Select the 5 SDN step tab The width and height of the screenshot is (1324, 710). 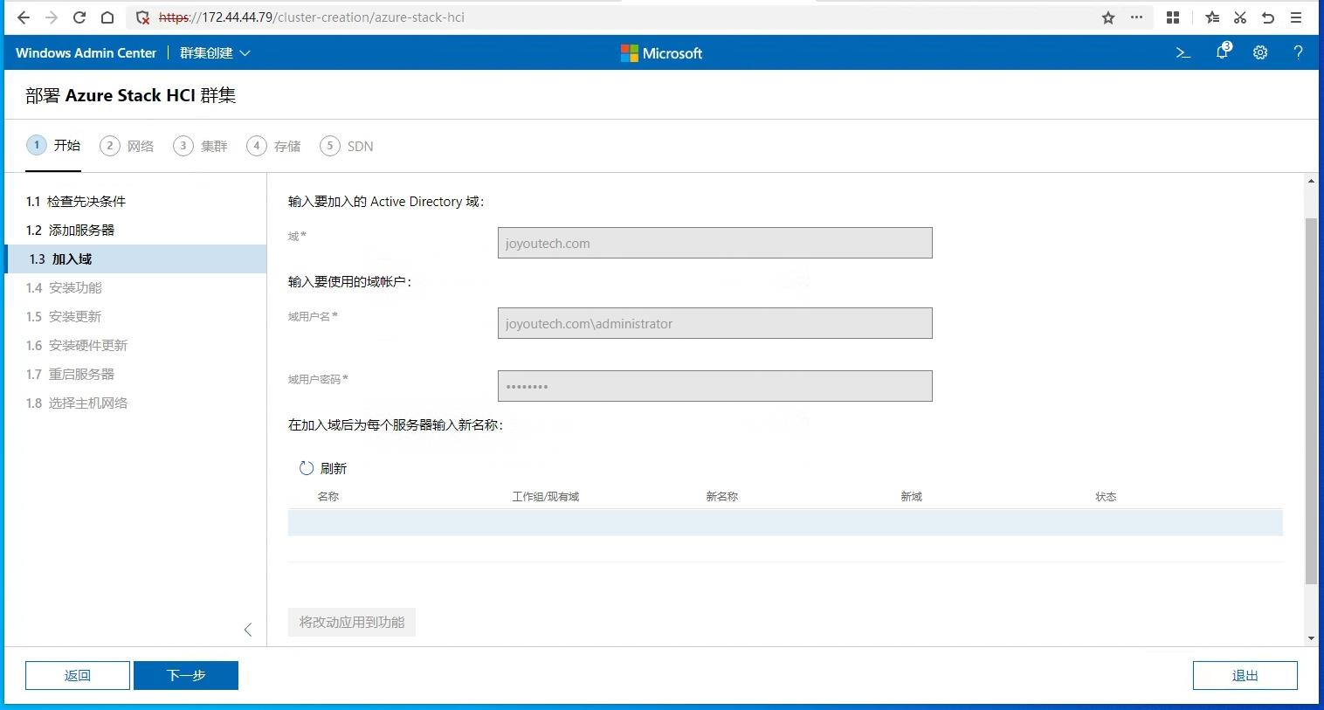(x=347, y=146)
